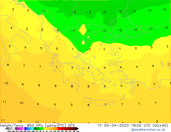This screenshot has height=132, width=171.
Task: Click the '-0' temperature value on the map
Action: click(x=89, y=49)
